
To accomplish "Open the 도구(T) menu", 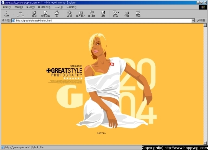I will (59, 7).
